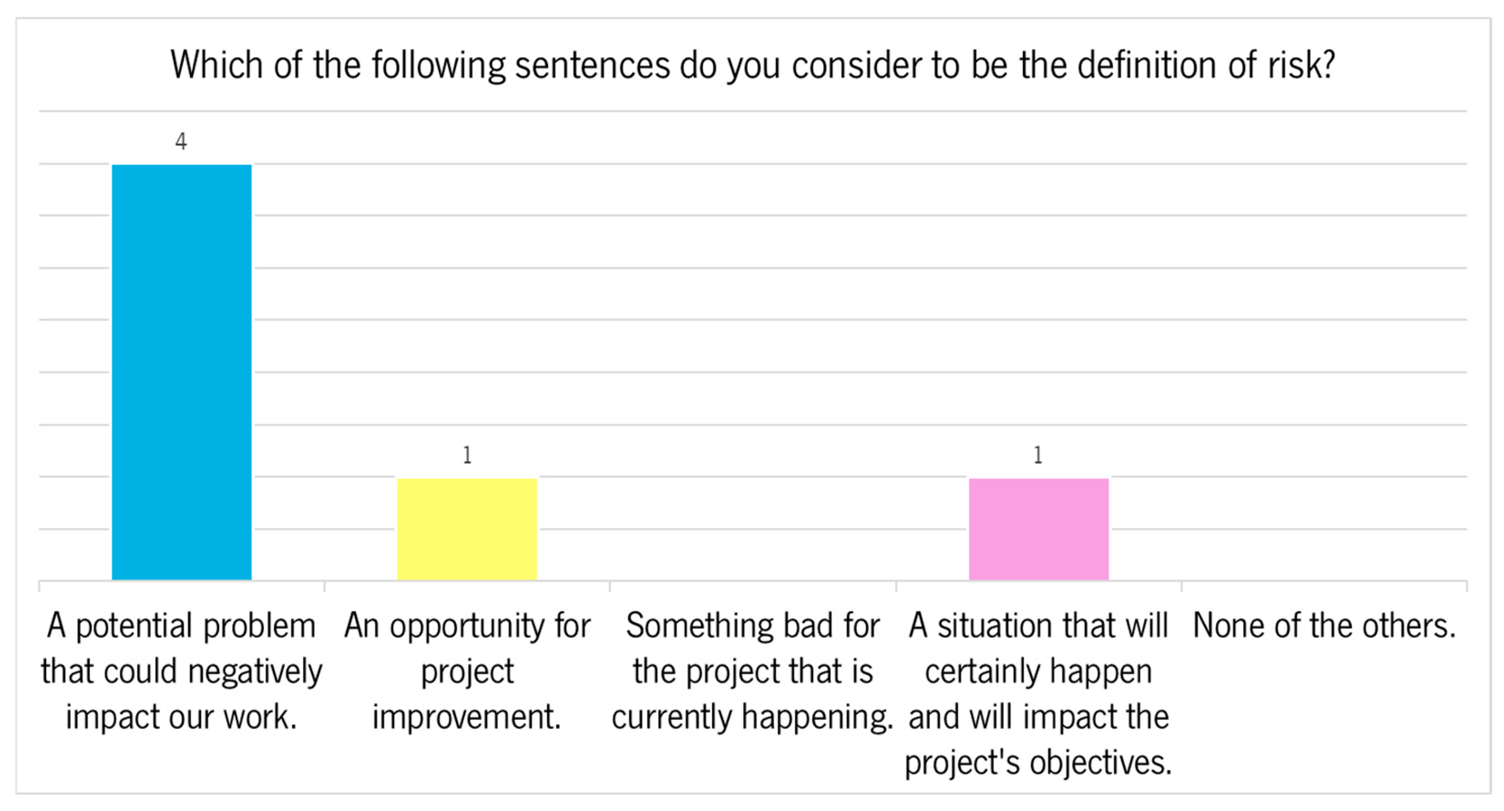The image size is (1504, 811).
Task: Click the word "improvement." in the axis label
Action: (467, 716)
